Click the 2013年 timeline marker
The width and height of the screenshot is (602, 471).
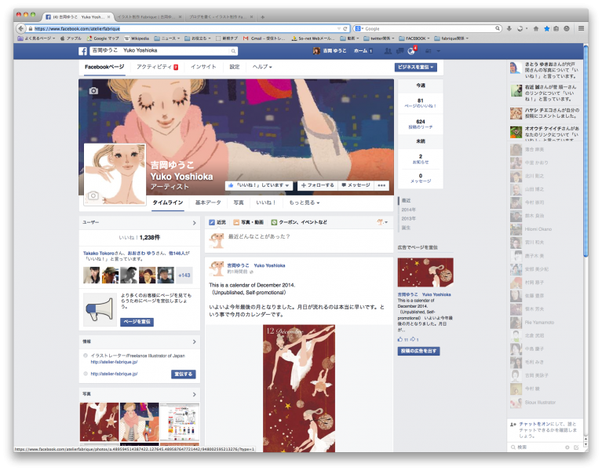tap(408, 218)
